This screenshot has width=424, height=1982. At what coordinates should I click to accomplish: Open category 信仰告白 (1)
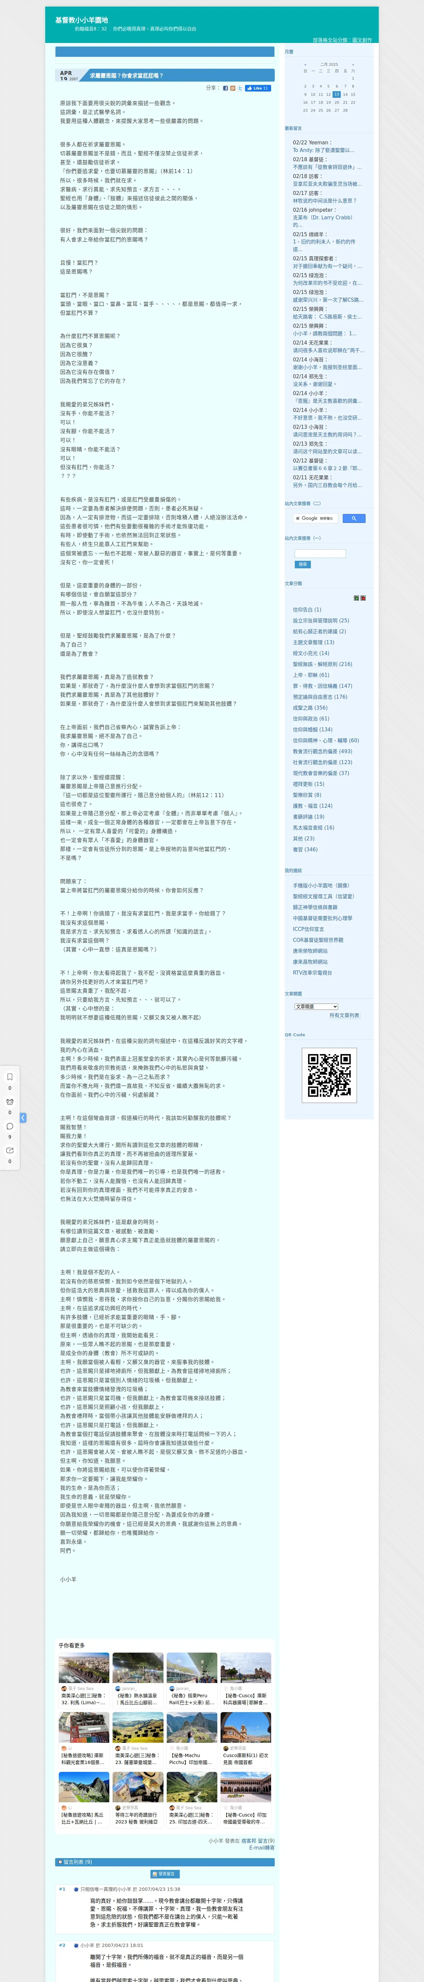[x=307, y=609]
